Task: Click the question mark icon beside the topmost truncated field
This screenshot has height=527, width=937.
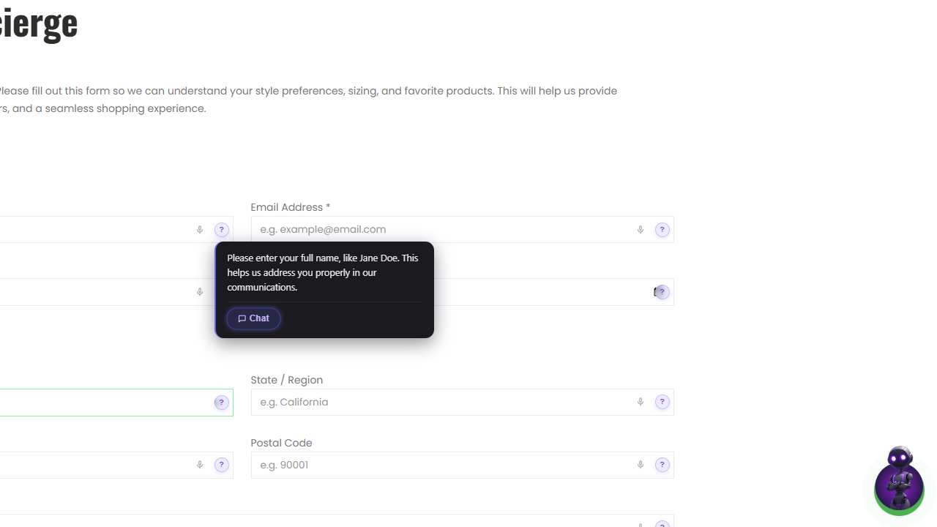Action: (221, 229)
